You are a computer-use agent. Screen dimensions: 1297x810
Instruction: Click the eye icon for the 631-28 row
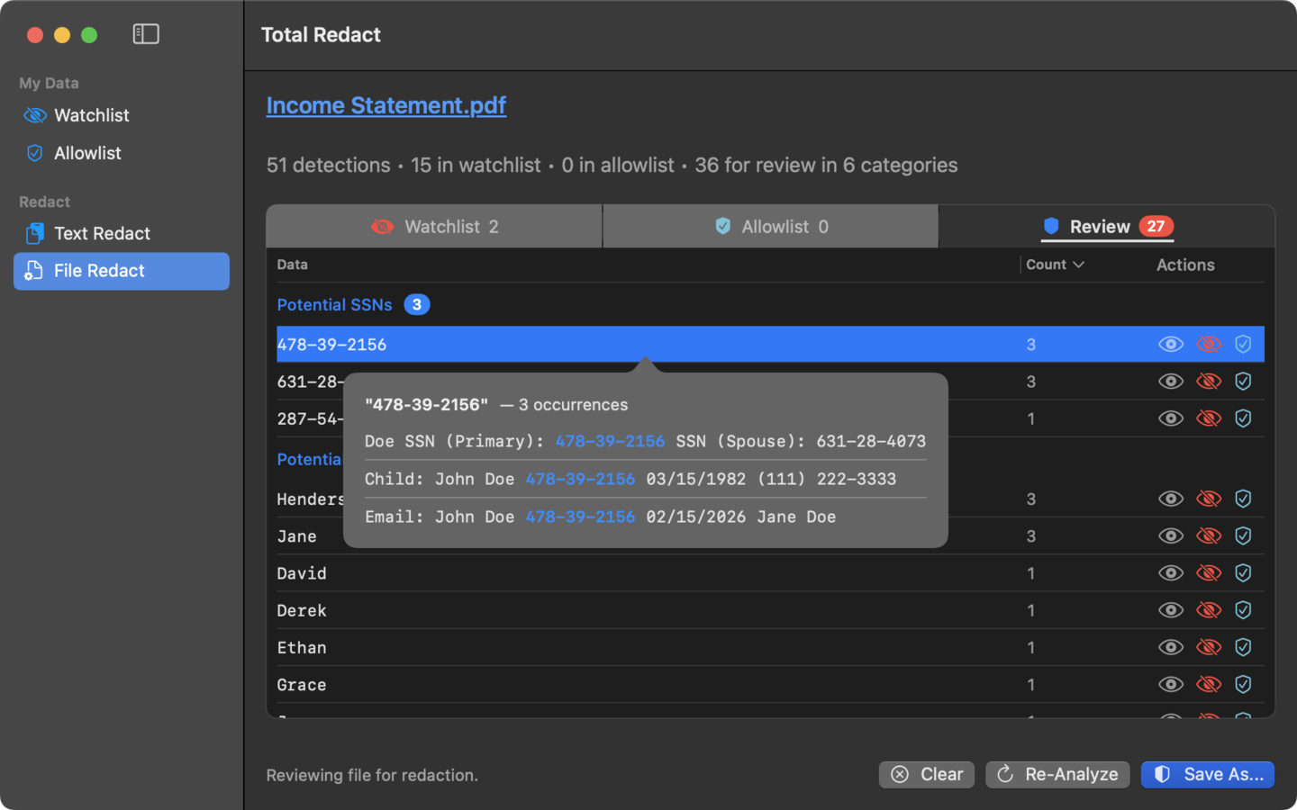point(1171,382)
